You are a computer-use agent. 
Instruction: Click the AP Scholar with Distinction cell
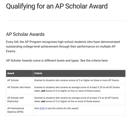click(19, 100)
